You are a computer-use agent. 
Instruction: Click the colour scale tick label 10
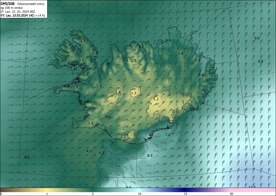tap(139, 194)
